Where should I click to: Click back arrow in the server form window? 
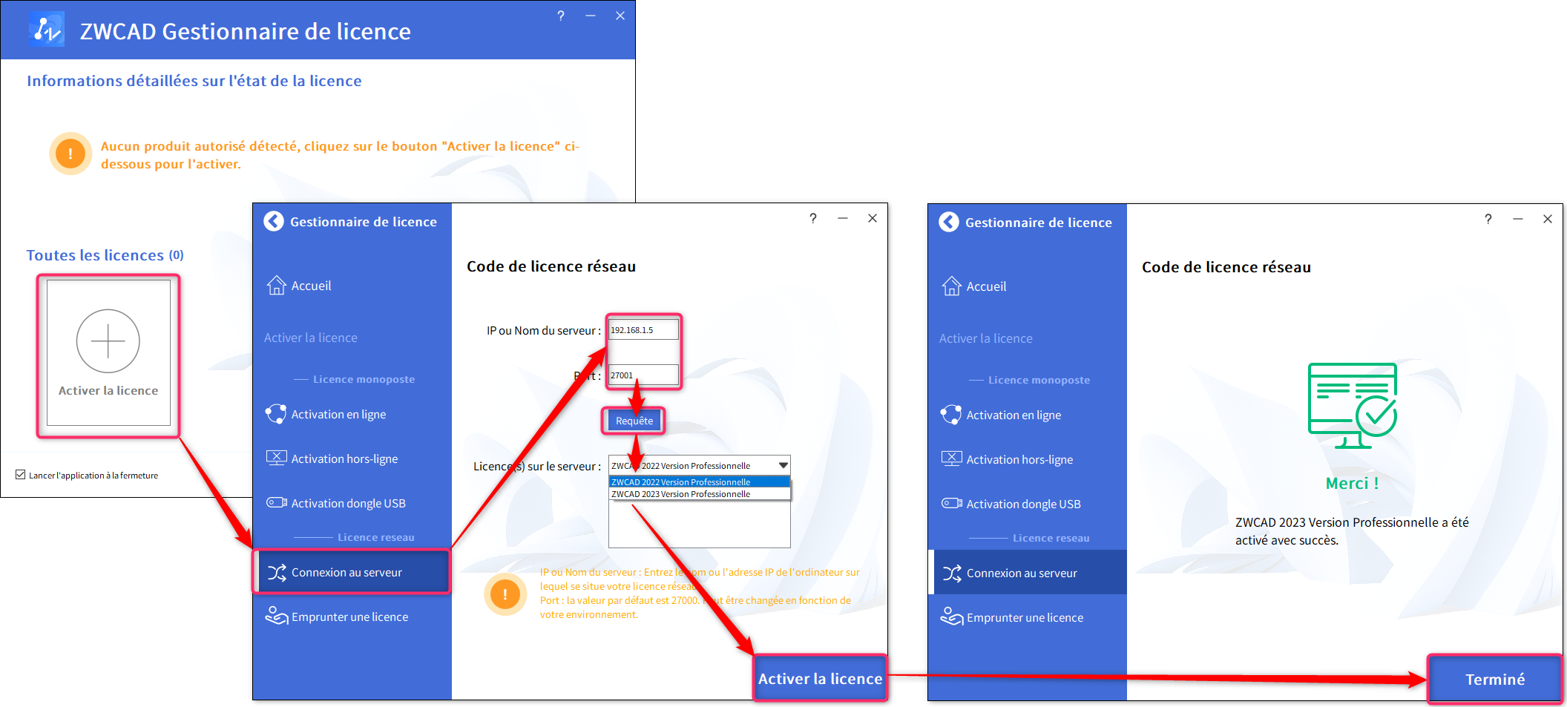click(274, 222)
